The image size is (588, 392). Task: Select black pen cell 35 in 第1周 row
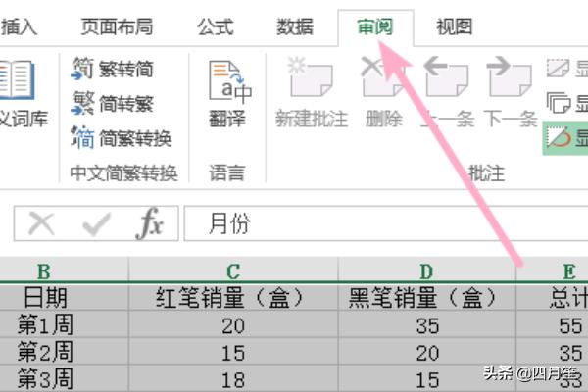pyautogui.click(x=426, y=324)
